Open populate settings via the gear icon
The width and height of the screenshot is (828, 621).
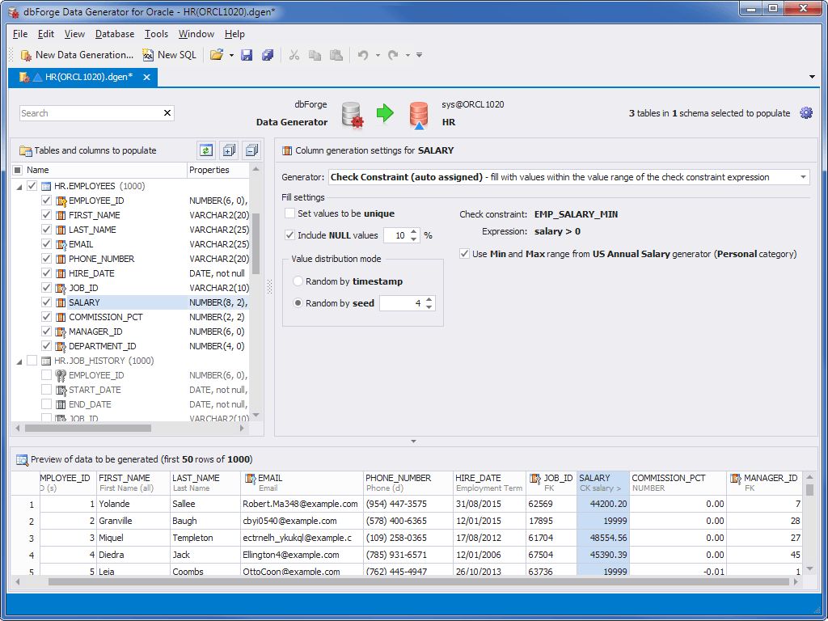[x=806, y=113]
